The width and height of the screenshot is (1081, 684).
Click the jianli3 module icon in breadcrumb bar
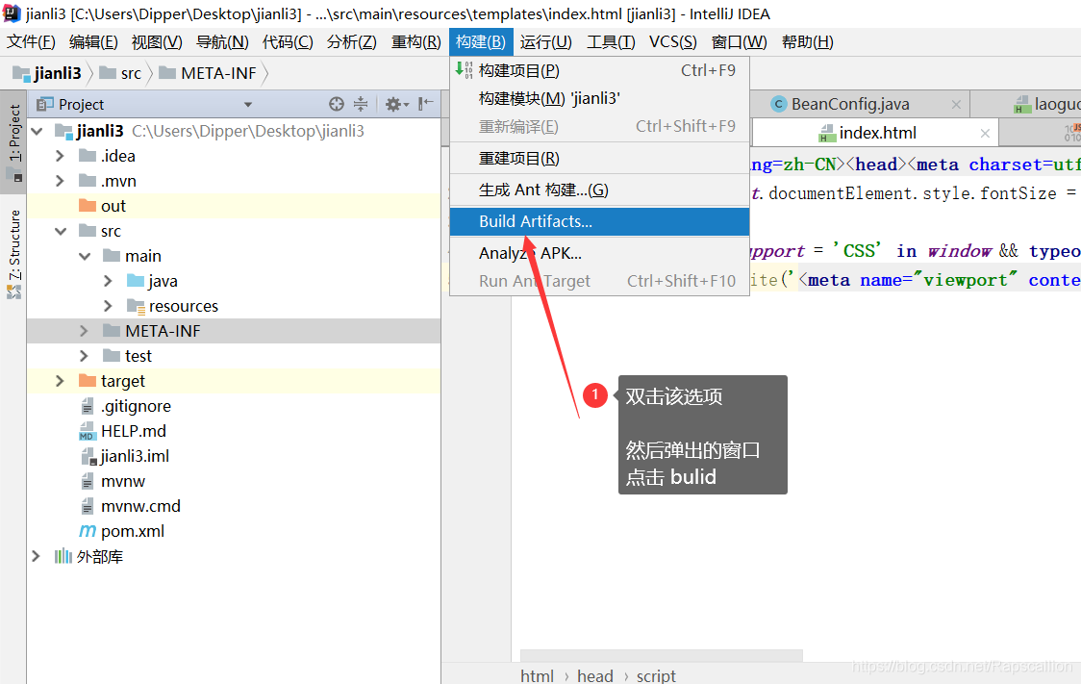(22, 73)
